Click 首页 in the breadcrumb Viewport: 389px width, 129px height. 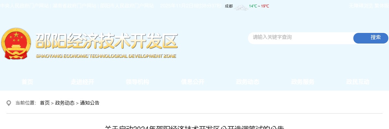[45, 103]
